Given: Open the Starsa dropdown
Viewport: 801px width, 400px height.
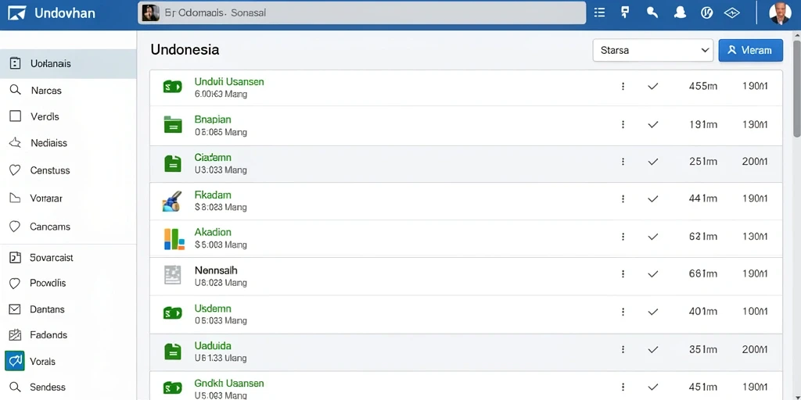Looking at the screenshot, I should 653,51.
